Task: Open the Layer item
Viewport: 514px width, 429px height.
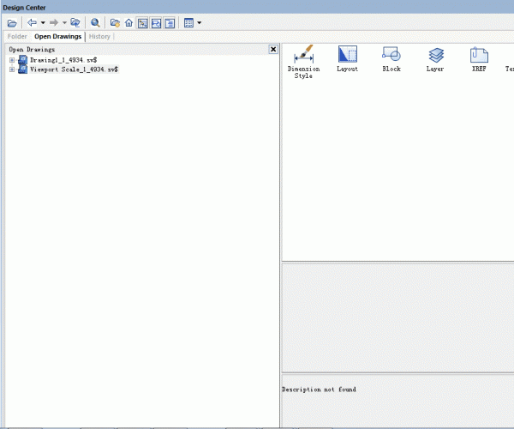Action: [435, 58]
